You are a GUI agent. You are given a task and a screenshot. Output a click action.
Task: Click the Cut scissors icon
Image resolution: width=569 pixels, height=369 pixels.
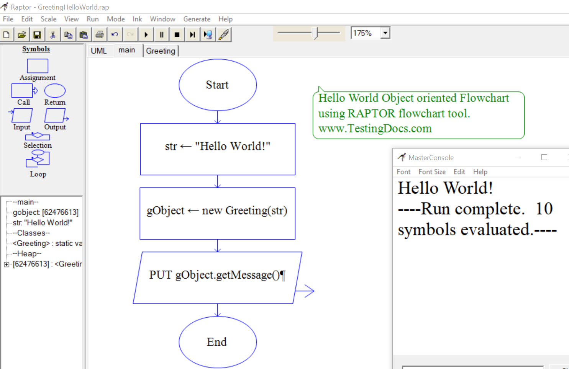point(53,35)
